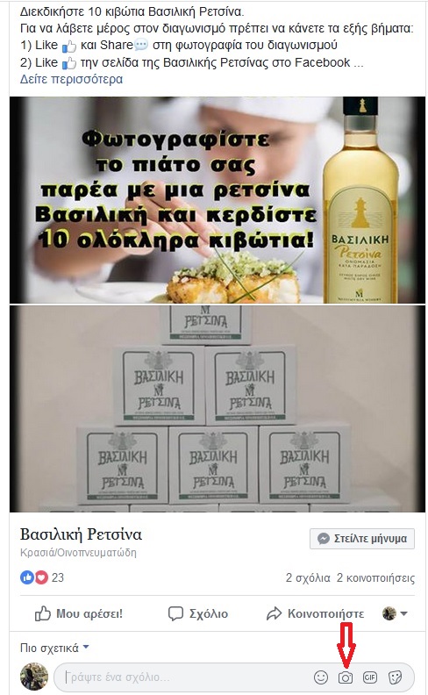Screen dimensions: 428x695
Task: Click inside the Γράψτε ένα σχόλιο field
Action: pyautogui.click(x=186, y=677)
